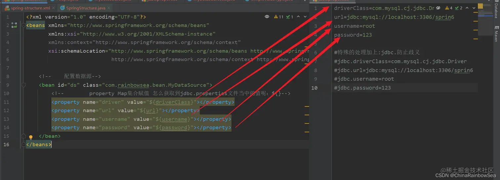
Task: Click the xml version declaration line
Action: pyautogui.click(x=86, y=17)
